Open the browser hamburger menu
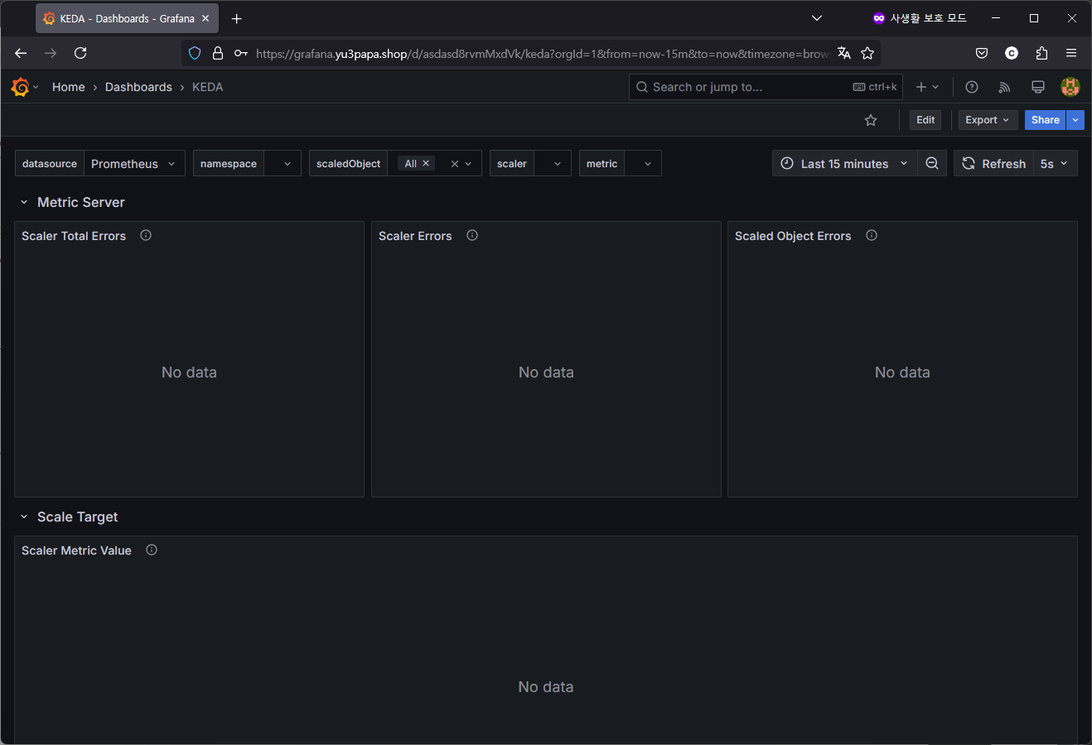The image size is (1092, 745). [x=1071, y=53]
